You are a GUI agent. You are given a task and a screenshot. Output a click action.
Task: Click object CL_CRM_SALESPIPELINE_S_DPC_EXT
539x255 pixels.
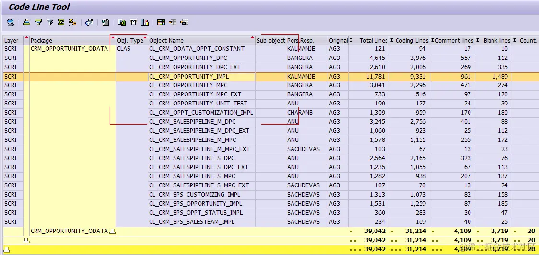[201, 167]
